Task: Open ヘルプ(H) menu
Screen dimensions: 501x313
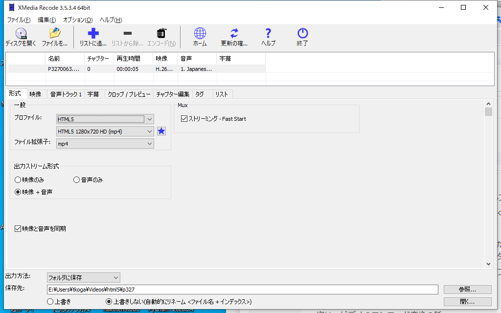Action: tap(111, 20)
